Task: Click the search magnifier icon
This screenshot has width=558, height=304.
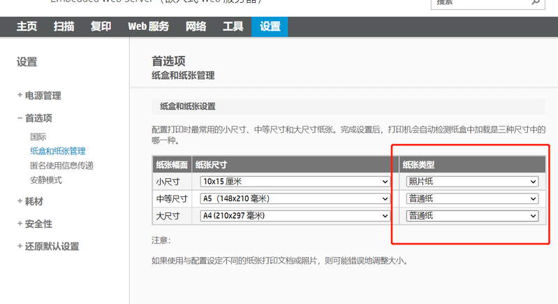Action: point(535,3)
